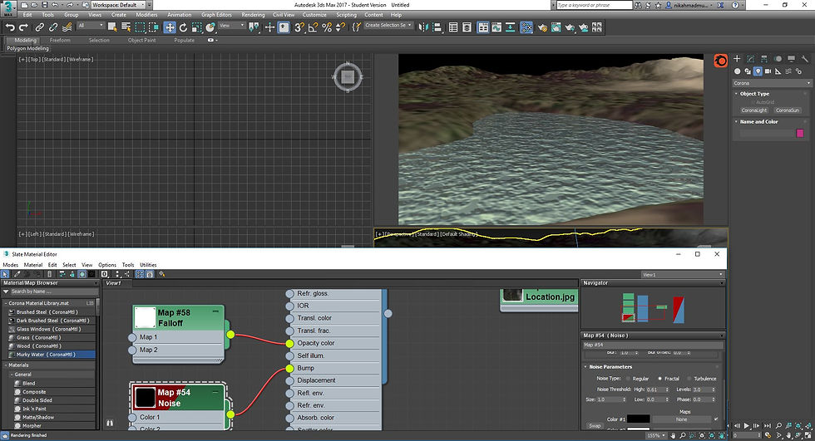This screenshot has height=441, width=815.
Task: Click the object color pink swatch
Action: 800,134
